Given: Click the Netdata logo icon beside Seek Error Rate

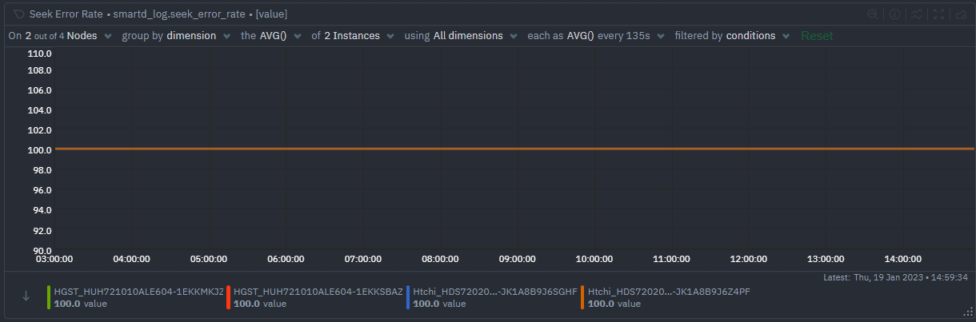Looking at the screenshot, I should click(19, 14).
